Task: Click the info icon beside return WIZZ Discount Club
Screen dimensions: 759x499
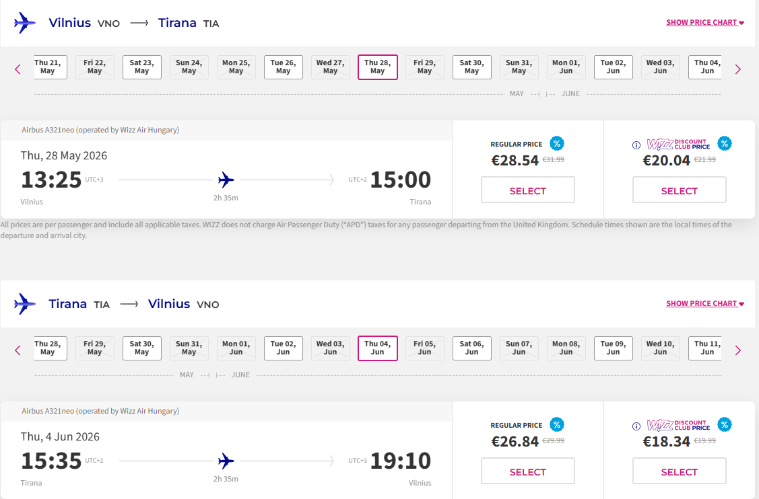Action: point(636,426)
